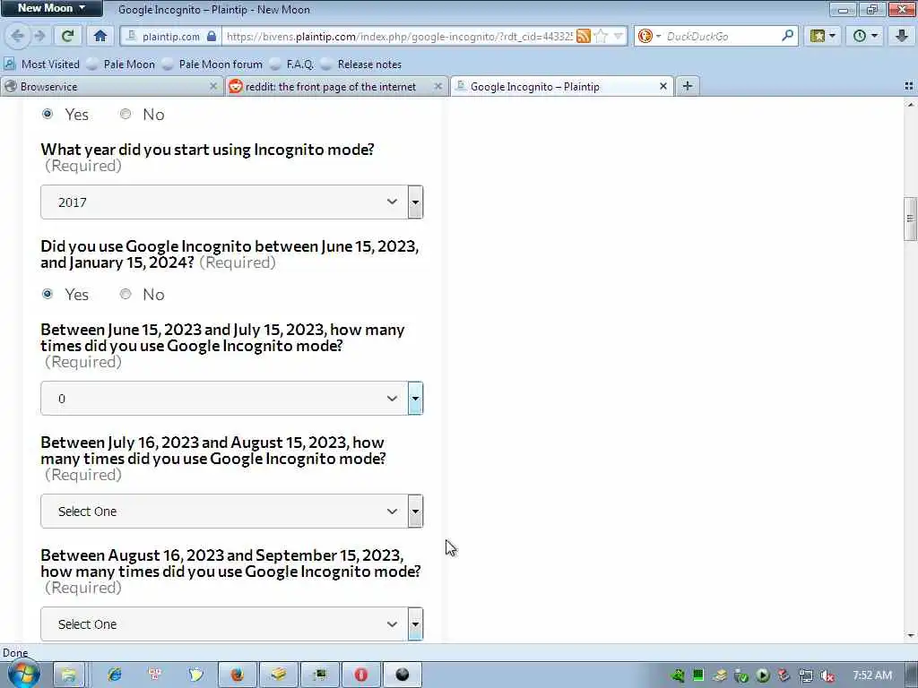This screenshot has height=688, width=918.
Task: Click the page's vertical scrollbar thumb
Action: [910, 219]
